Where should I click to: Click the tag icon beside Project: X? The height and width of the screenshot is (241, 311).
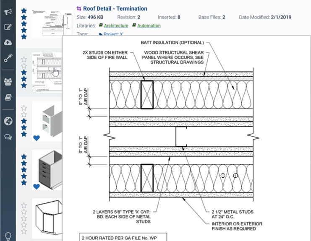[101, 34]
